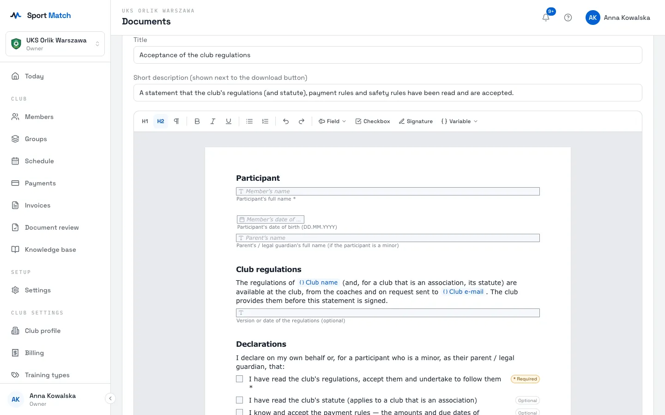Image resolution: width=665 pixels, height=415 pixels.
Task: Select the Member's name field
Action: (388, 191)
